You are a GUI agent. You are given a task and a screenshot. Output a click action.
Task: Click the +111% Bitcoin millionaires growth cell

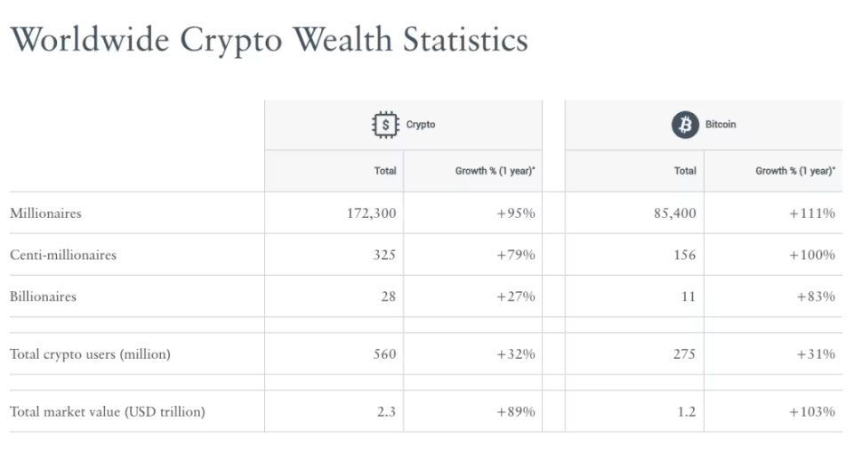tap(812, 213)
